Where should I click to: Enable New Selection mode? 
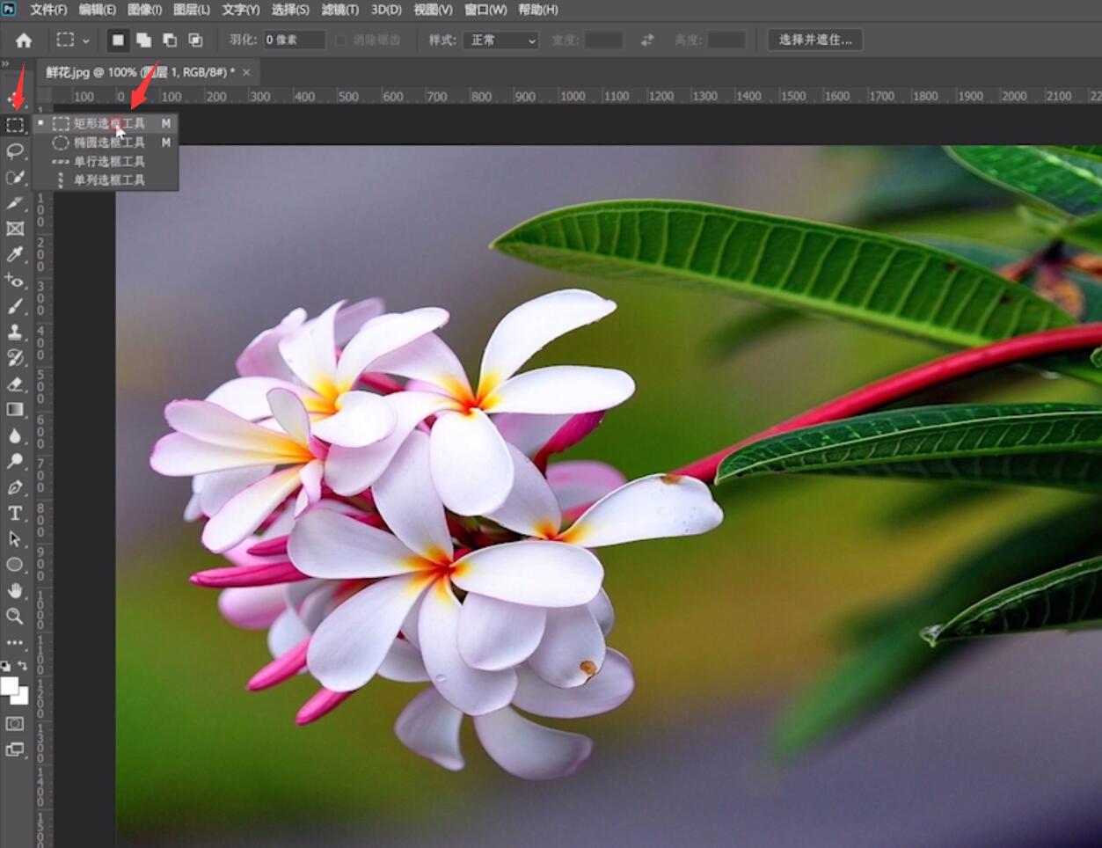118,40
